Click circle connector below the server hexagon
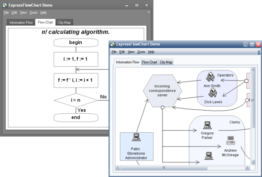Image resolution: width=262 pixels, height=177 pixels. click(163, 108)
